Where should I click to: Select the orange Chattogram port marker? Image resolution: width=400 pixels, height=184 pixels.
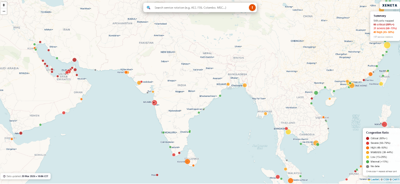(245, 85)
